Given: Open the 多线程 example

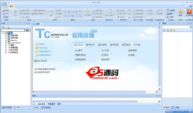Looking at the screenshot, I should coord(131,55).
